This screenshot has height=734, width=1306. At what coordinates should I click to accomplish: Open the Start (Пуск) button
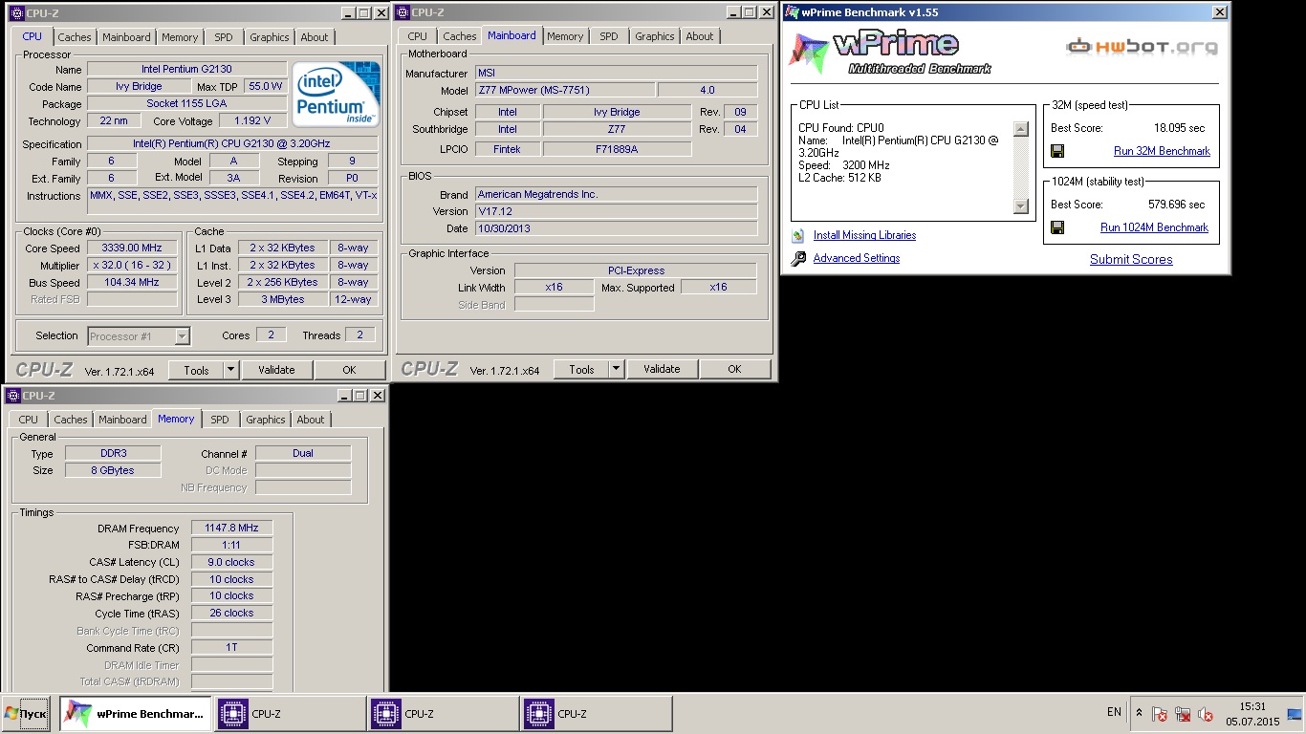click(27, 714)
